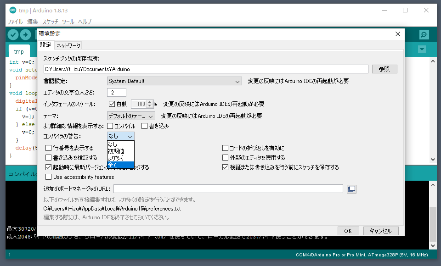Screen dimensions: 441x266
Task: Click the スケッチブックの保存場所 label
Action: 72,59
